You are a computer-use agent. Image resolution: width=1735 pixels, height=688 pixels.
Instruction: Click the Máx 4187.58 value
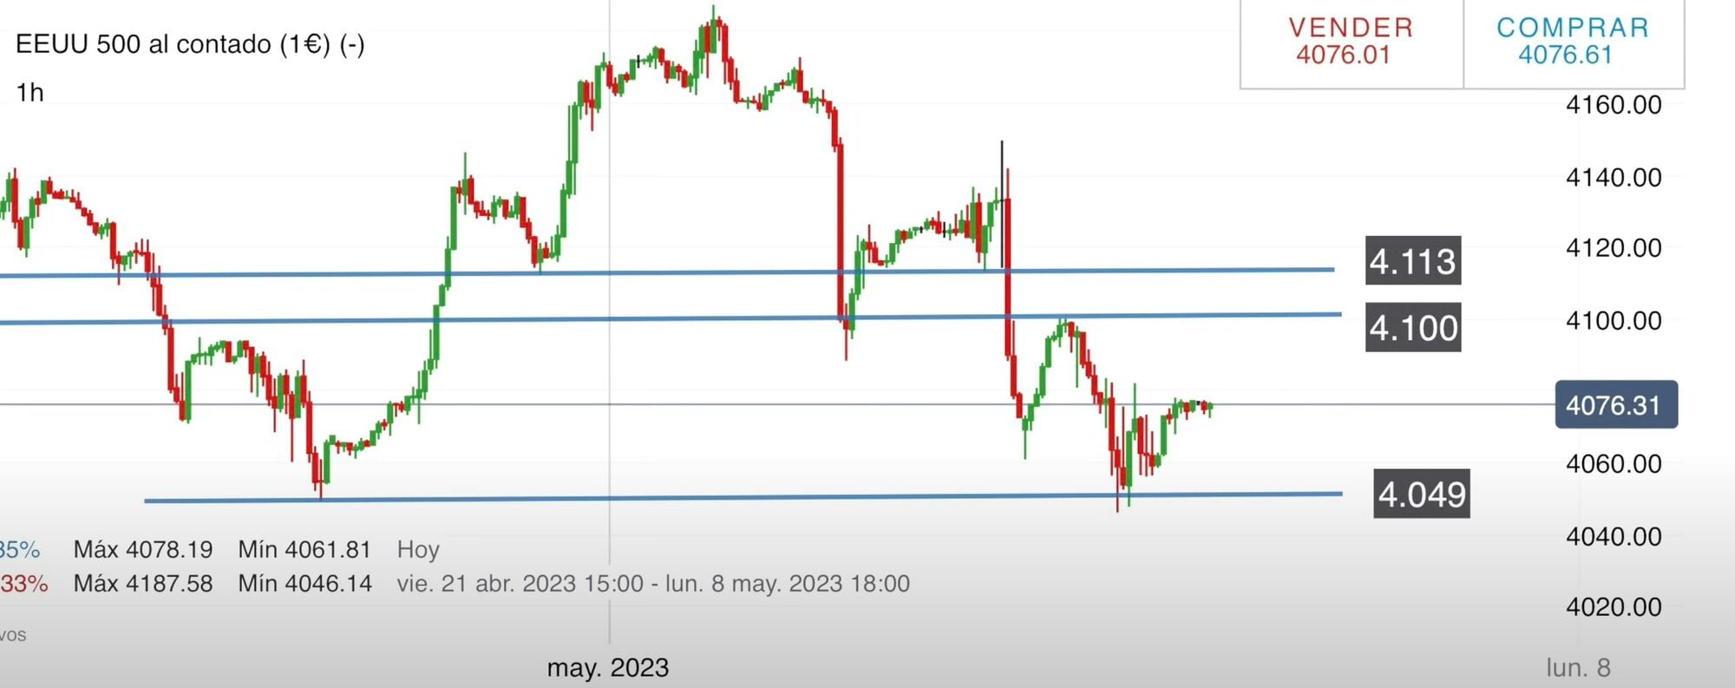point(143,584)
